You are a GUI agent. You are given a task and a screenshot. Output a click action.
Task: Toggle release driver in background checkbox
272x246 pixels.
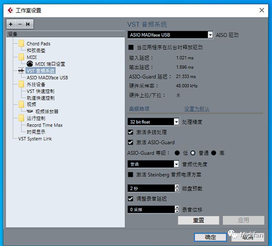point(131,47)
